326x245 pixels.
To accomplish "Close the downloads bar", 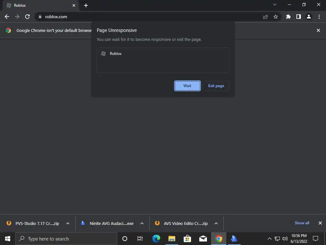I will (320, 223).
